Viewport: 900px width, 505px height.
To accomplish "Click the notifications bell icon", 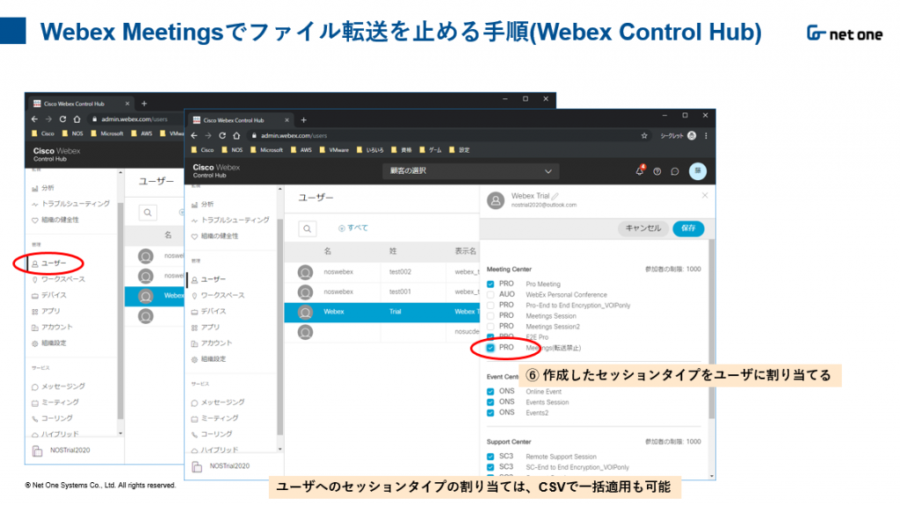I will coord(640,171).
